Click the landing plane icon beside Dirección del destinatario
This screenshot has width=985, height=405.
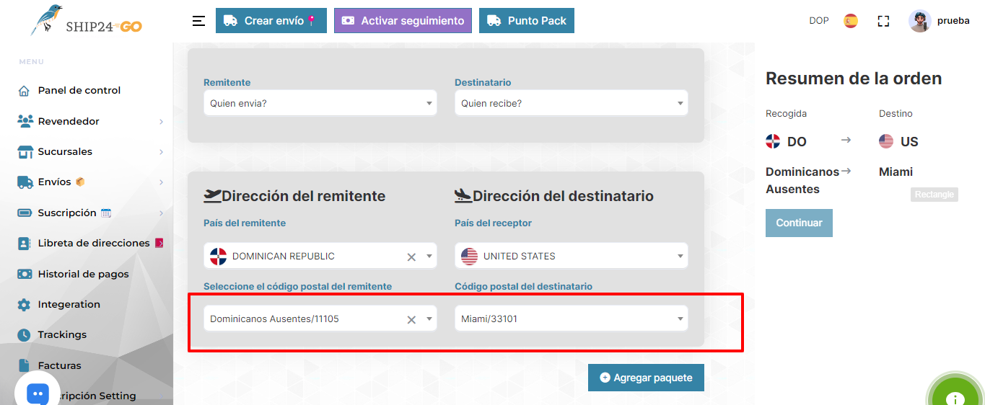click(463, 195)
